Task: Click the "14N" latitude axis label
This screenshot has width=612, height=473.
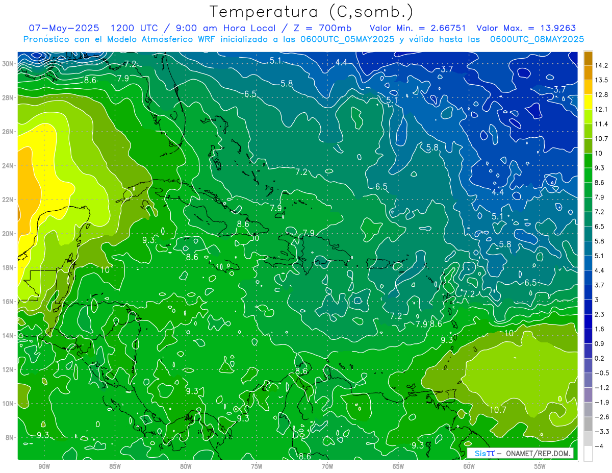Action: (x=8, y=335)
